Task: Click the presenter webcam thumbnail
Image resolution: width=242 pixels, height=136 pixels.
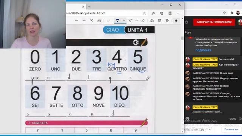Action: [x=33, y=24]
